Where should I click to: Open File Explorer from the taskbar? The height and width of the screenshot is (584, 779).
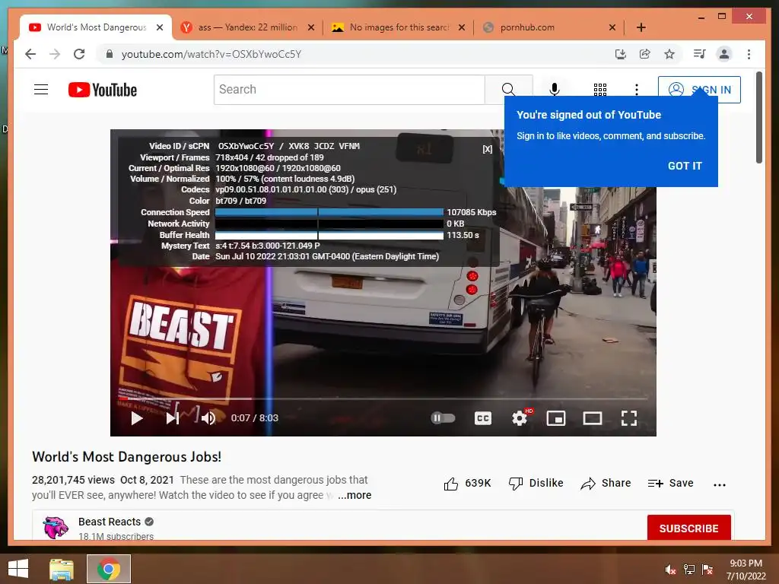coord(62,569)
